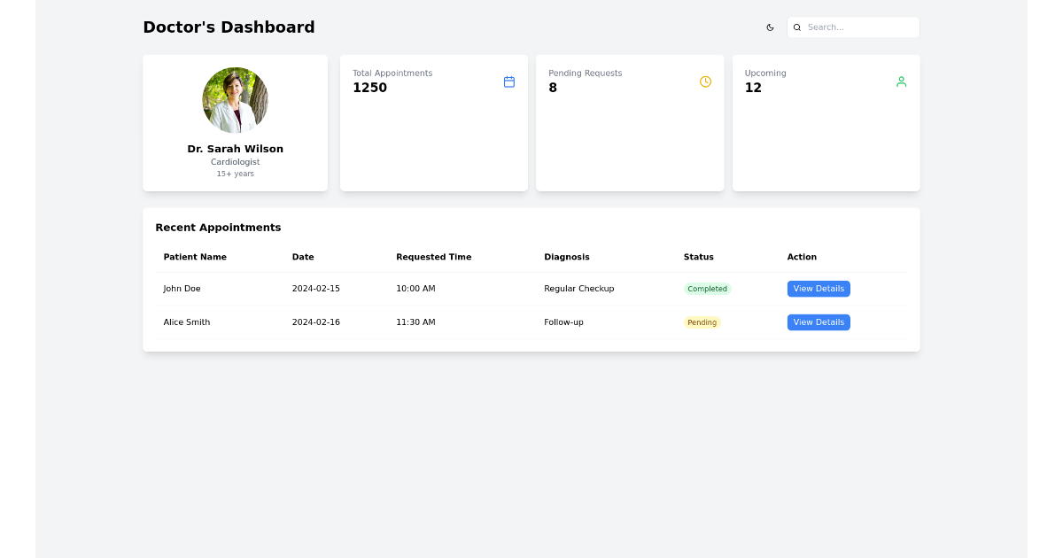Click the Pending status badge for Alice Smith
The image size is (1063, 558).
[702, 322]
